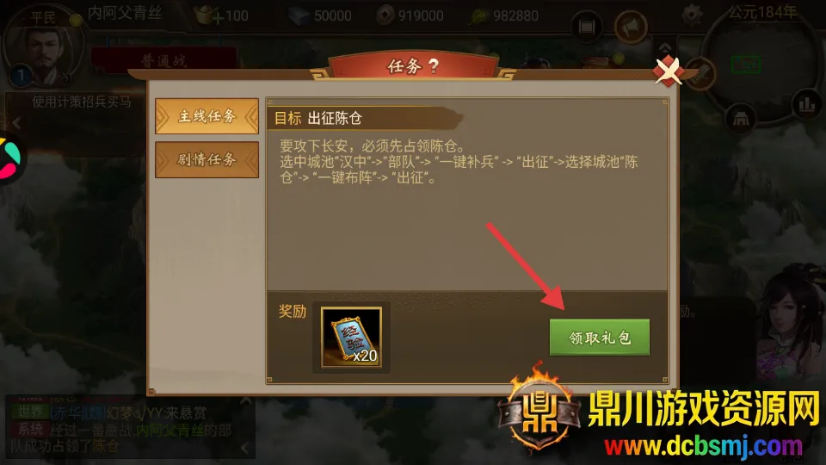The image size is (826, 465).
Task: Collapse the left panel arrow
Action: (17, 123)
